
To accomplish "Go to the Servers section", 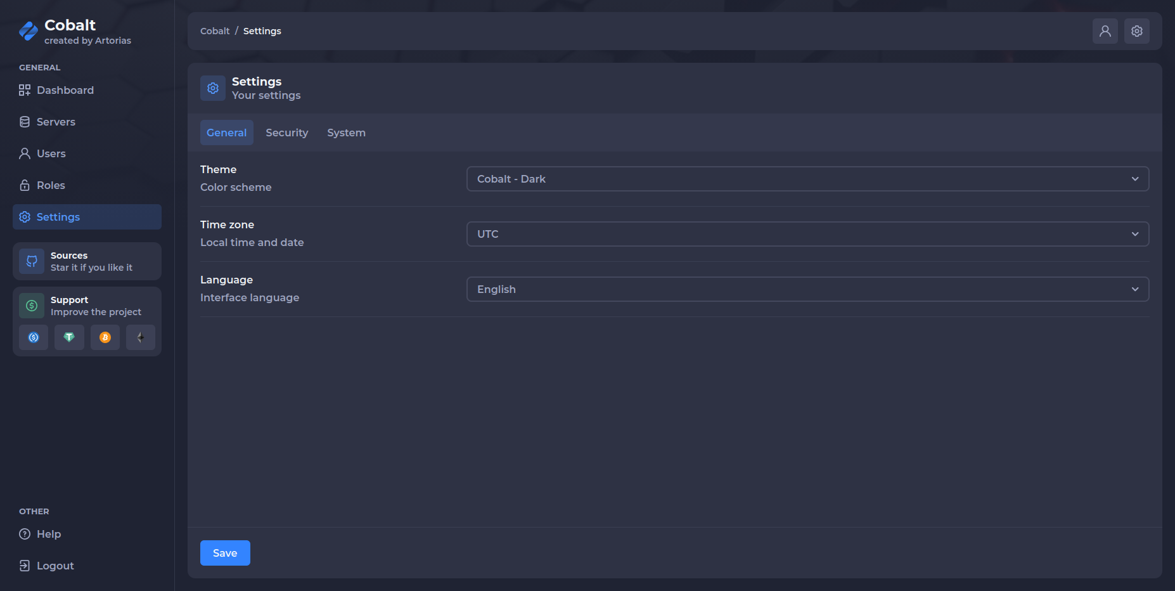I will (x=87, y=122).
